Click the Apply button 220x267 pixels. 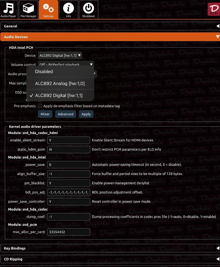[x=86, y=114]
